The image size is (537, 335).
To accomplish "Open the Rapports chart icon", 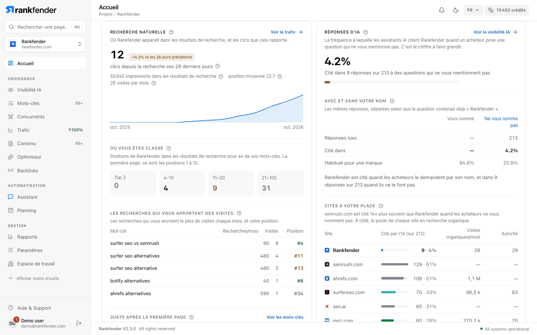I will (10, 237).
